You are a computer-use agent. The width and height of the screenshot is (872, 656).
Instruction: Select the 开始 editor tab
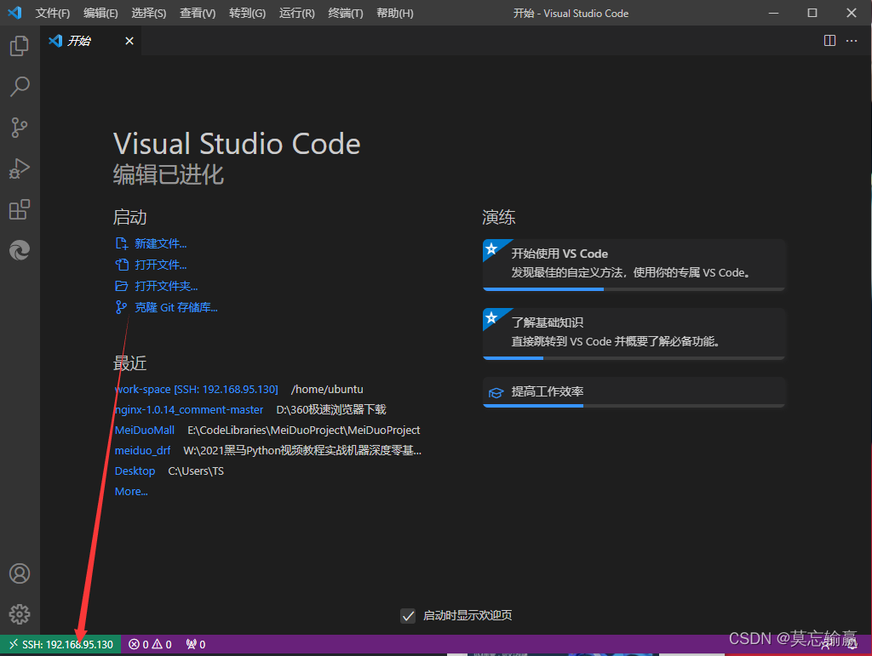pos(91,41)
